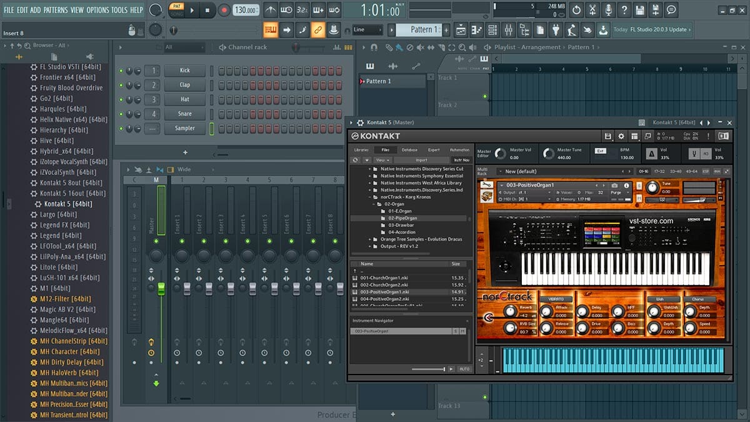Click the undo history icon in toolbar
The width and height of the screenshot is (750, 422).
(577, 10)
